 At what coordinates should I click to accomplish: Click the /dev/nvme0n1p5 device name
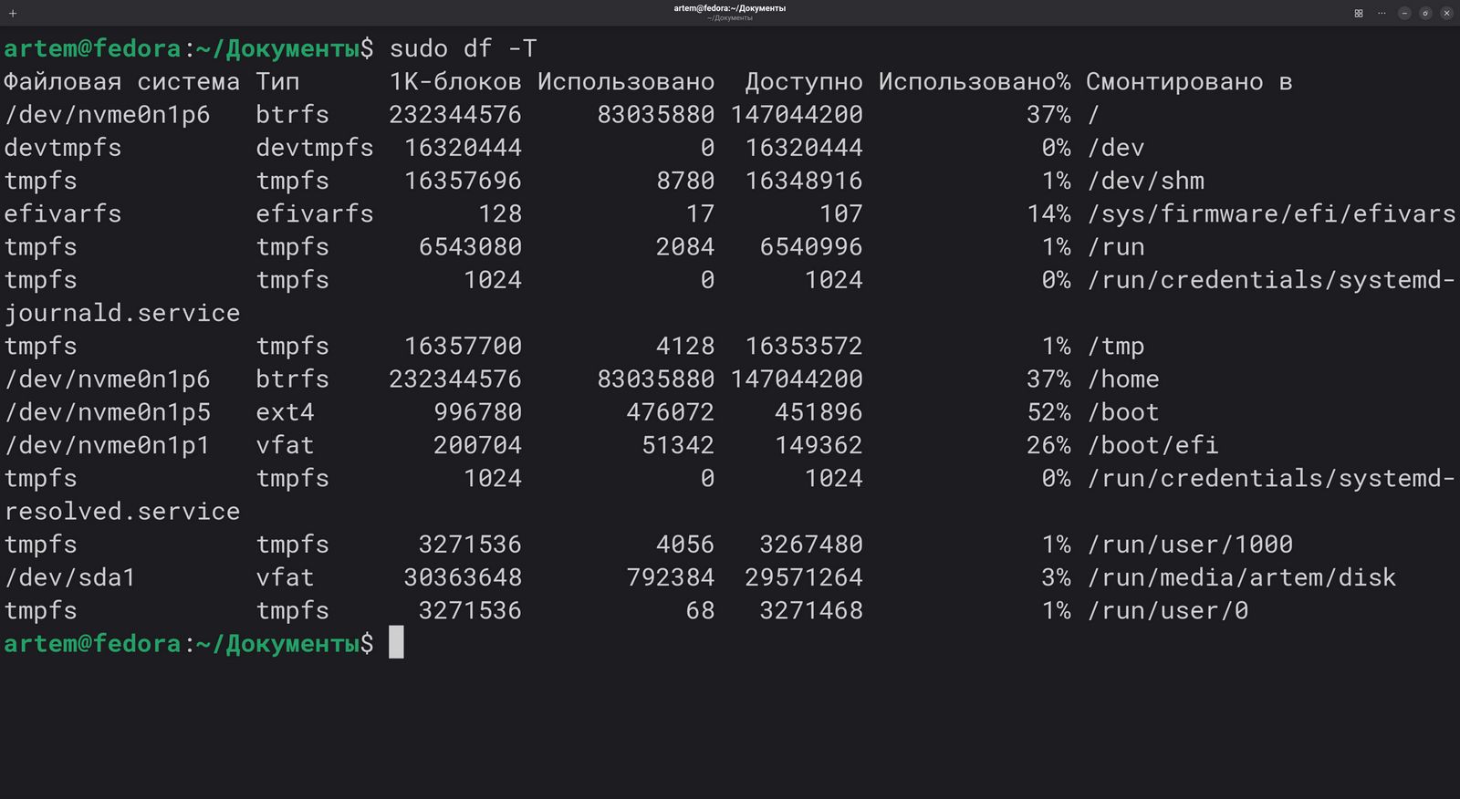[108, 412]
